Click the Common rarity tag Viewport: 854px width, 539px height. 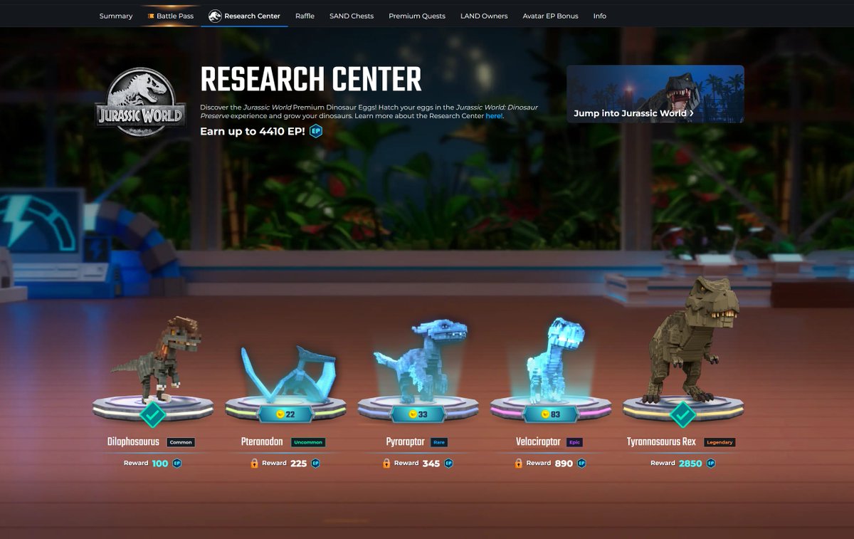click(181, 442)
